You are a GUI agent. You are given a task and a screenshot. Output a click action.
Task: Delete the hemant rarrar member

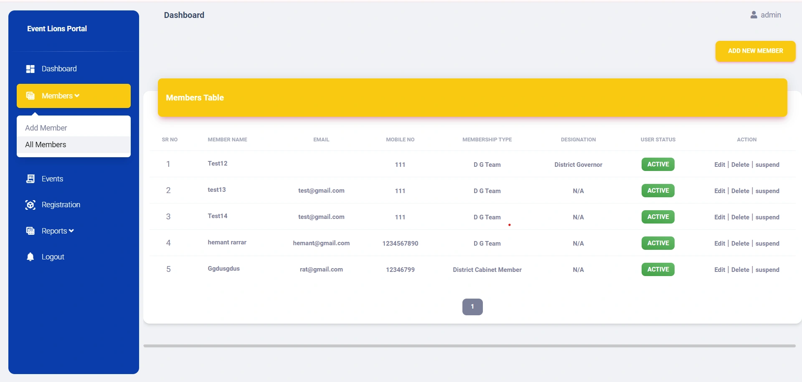coord(740,244)
